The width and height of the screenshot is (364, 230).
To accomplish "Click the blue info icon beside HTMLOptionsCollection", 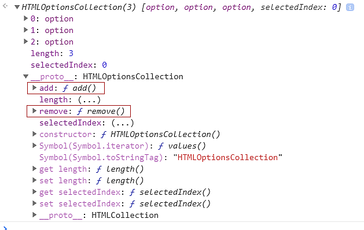I will pos(350,8).
